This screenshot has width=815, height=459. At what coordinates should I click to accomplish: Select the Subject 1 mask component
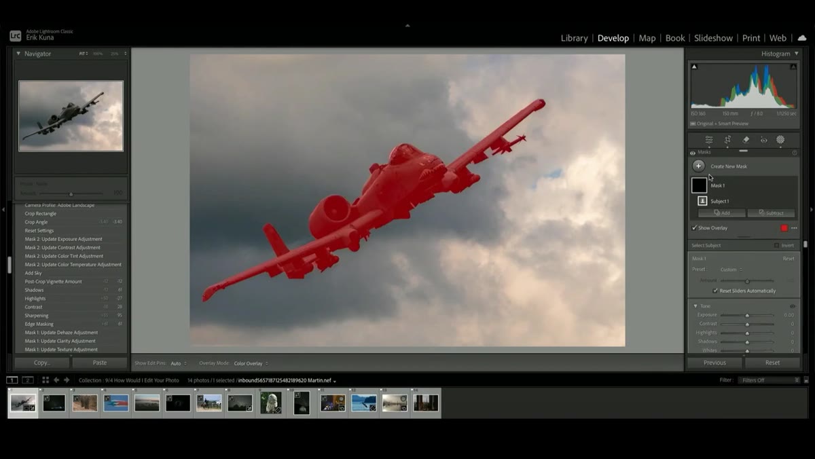click(x=702, y=201)
